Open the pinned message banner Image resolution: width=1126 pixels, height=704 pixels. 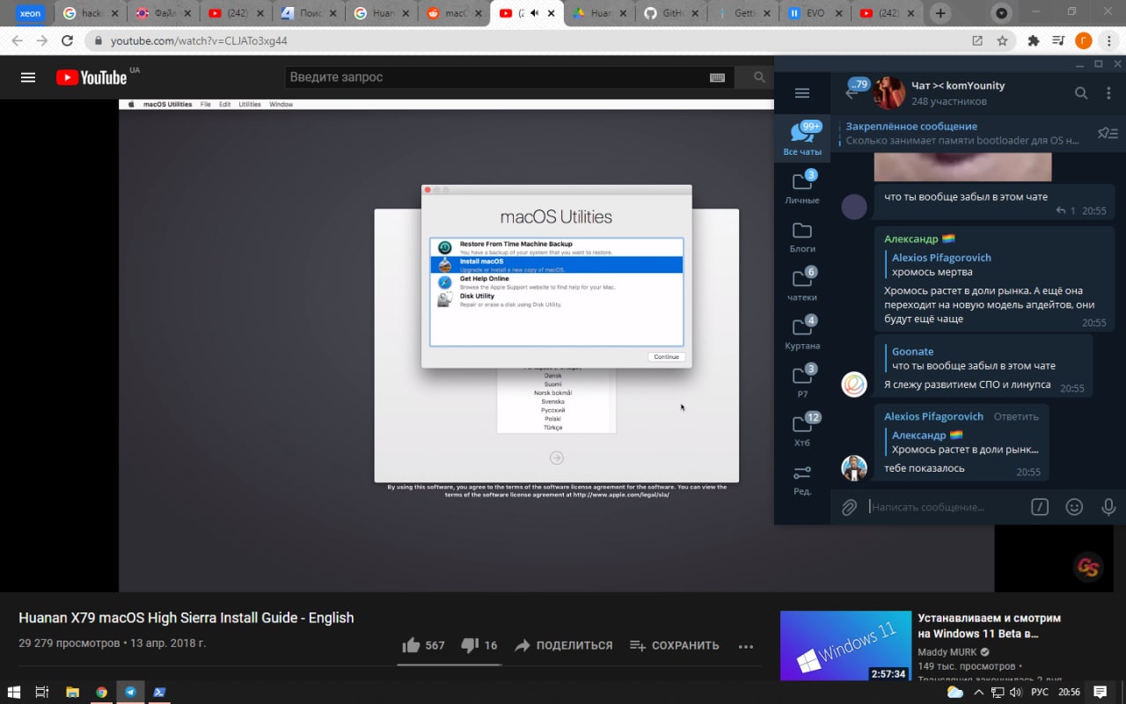(x=962, y=134)
